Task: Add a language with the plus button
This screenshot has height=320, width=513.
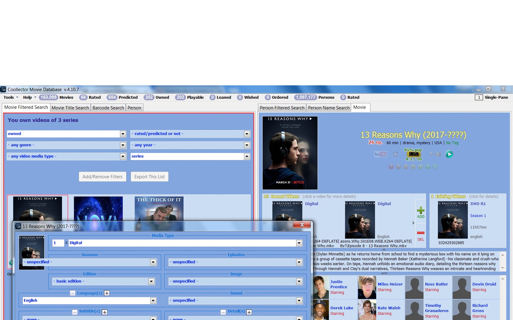Action: [x=107, y=293]
